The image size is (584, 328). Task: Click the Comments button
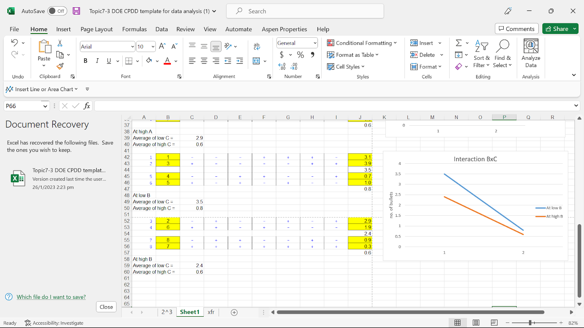(516, 29)
